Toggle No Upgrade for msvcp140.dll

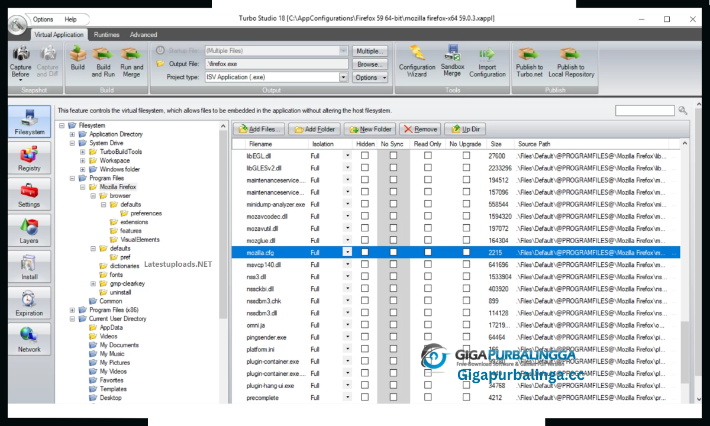click(x=466, y=264)
